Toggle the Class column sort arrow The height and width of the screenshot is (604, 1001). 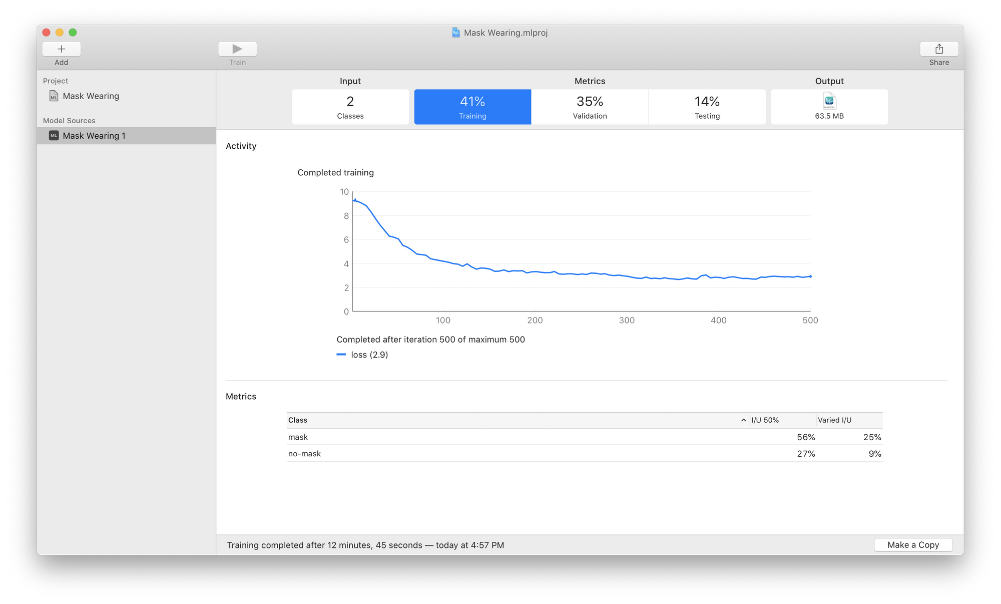click(x=743, y=420)
